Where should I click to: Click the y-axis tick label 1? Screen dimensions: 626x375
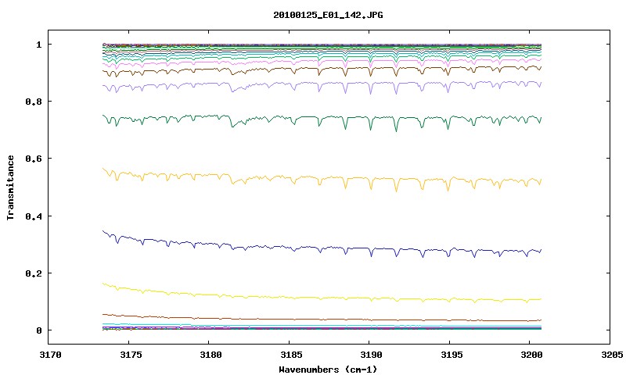tap(38, 45)
